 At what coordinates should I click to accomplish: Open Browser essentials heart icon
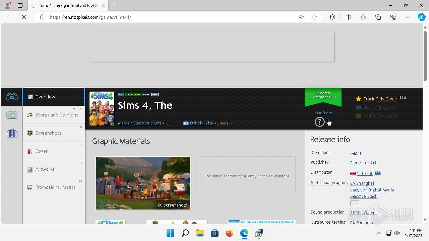[x=393, y=17]
